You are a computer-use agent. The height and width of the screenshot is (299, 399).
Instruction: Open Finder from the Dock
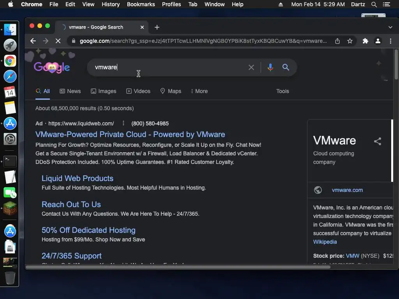click(x=10, y=30)
